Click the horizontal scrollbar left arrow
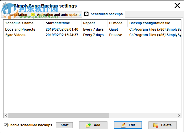 [6, 115]
